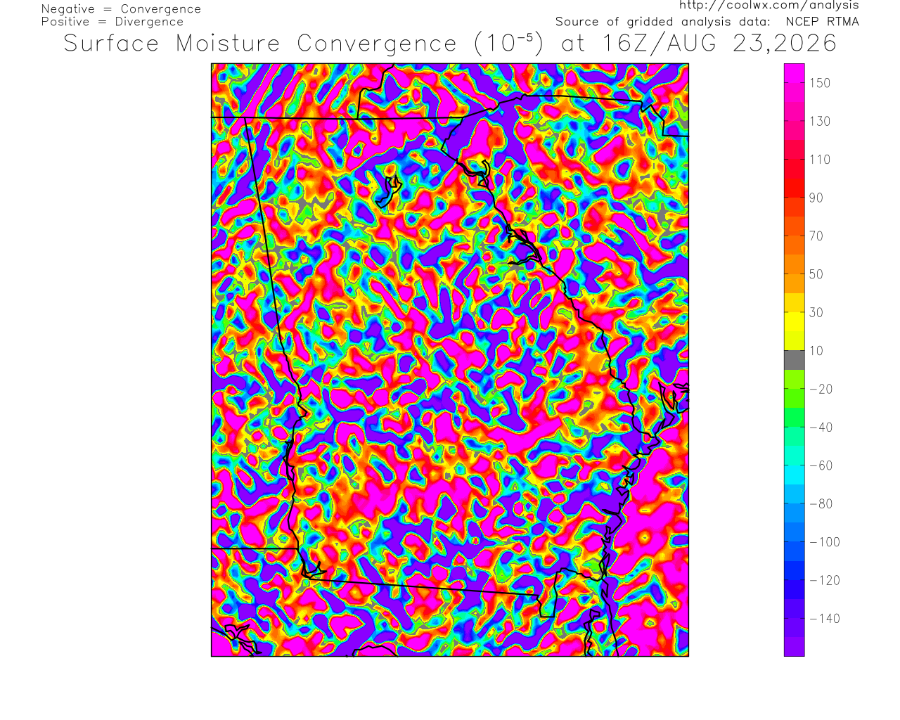Select the orange 50 colorbar segment
The height and width of the screenshot is (720, 900).
pyautogui.click(x=795, y=274)
